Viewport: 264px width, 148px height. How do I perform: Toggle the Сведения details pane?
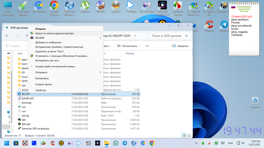click(180, 46)
